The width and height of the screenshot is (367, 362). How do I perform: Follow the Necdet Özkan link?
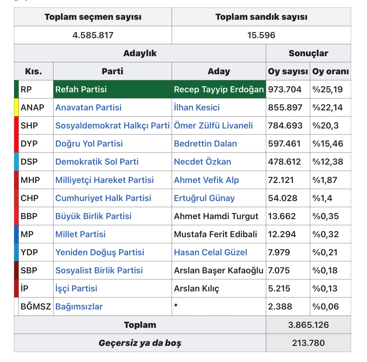[202, 162]
